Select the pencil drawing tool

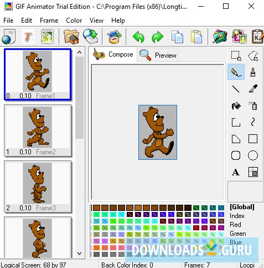coord(236,72)
